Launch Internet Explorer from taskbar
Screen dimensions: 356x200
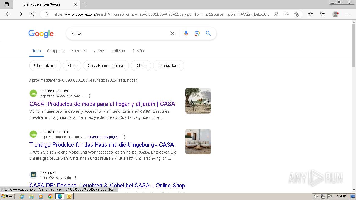[x=22, y=196]
